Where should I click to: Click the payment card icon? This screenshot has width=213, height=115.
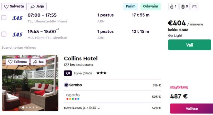pos(194,6)
